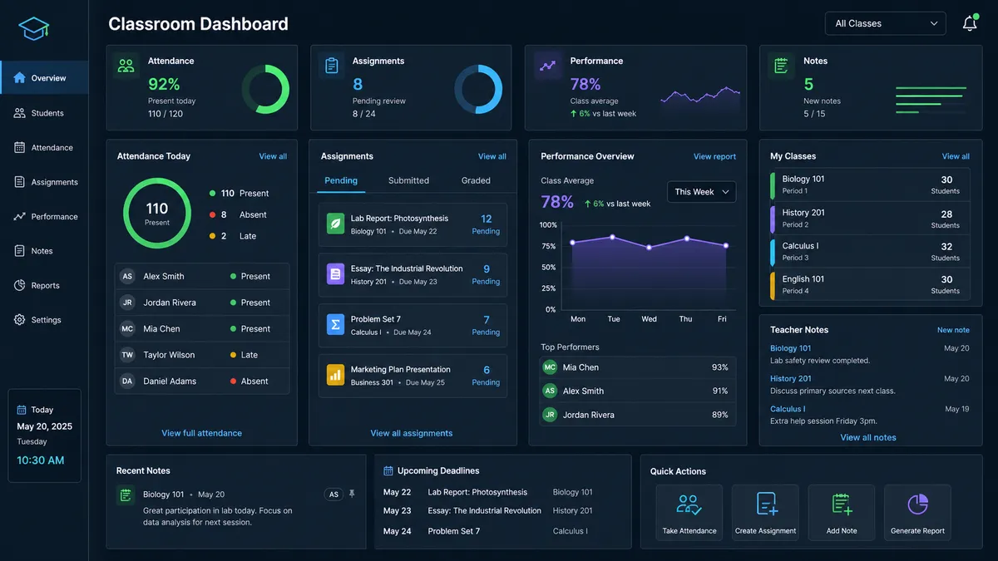This screenshot has height=561, width=998.
Task: Switch to the Submitted tab
Action: [408, 180]
